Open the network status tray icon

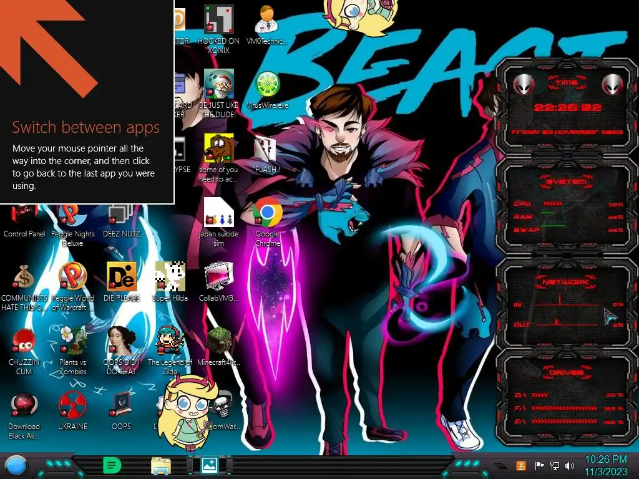[x=554, y=465]
